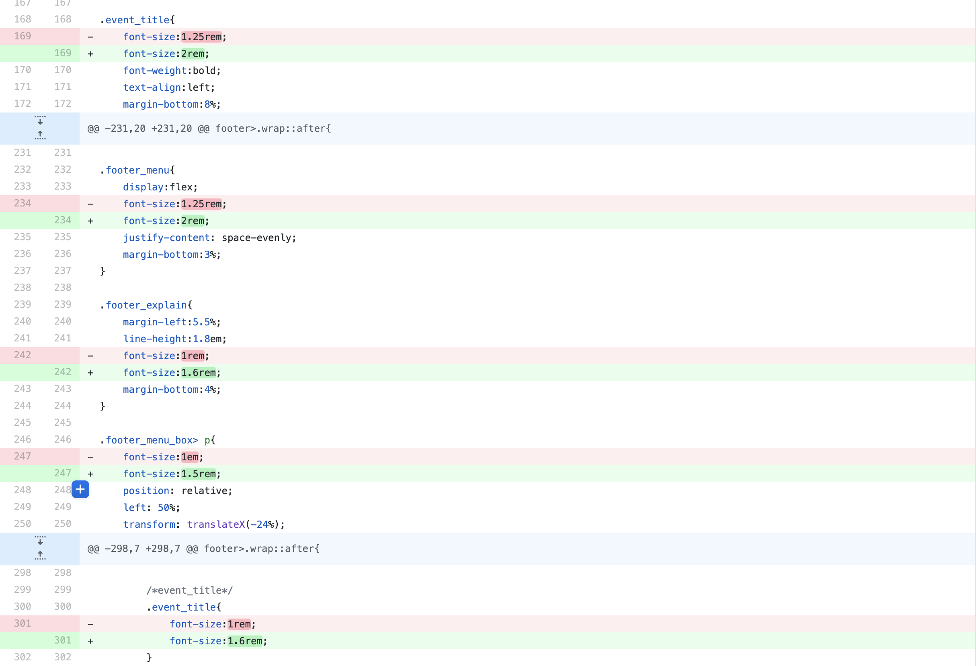Click line number 247 in new file column
This screenshot has width=976, height=666.
(x=63, y=473)
